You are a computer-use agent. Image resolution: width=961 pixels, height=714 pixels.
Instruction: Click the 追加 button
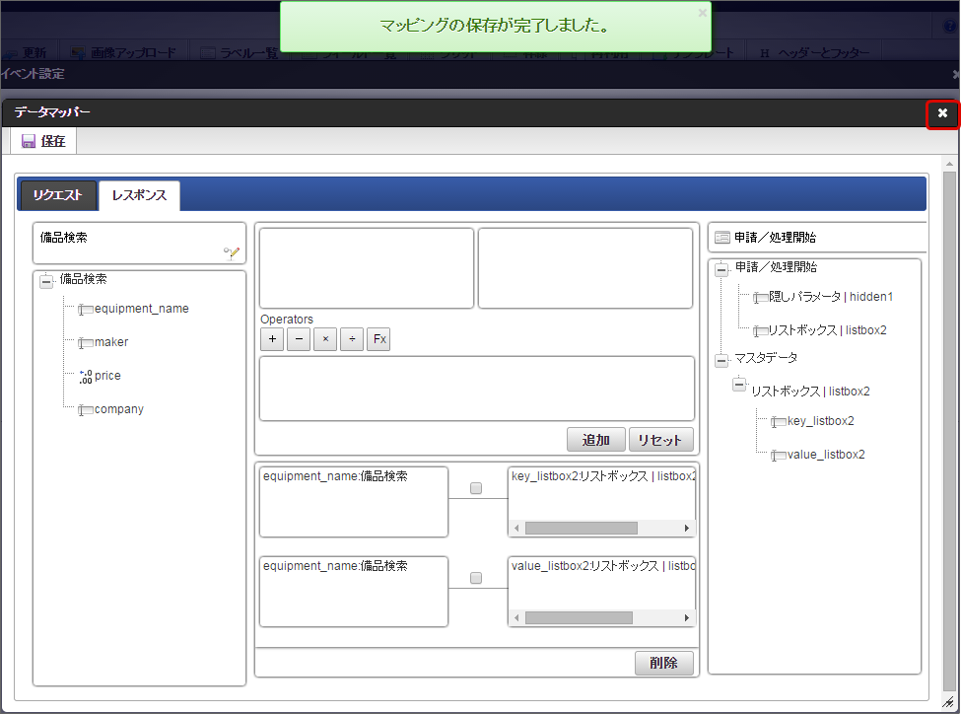(x=595, y=440)
